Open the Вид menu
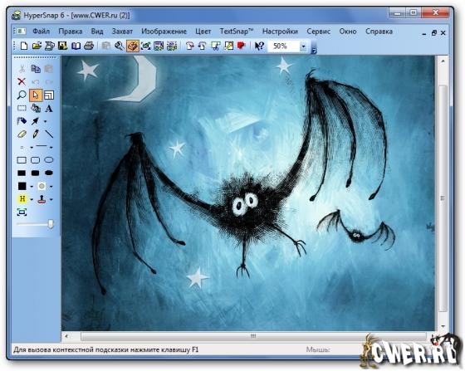Screen dimensions: 465x371 (97, 32)
